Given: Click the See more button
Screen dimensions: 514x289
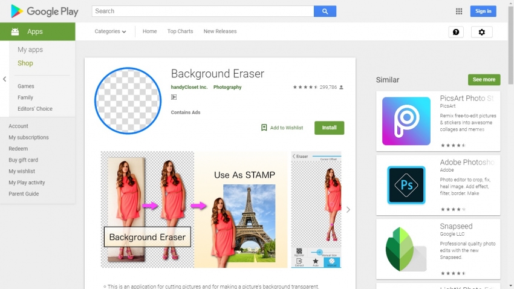Looking at the screenshot, I should click(x=484, y=80).
